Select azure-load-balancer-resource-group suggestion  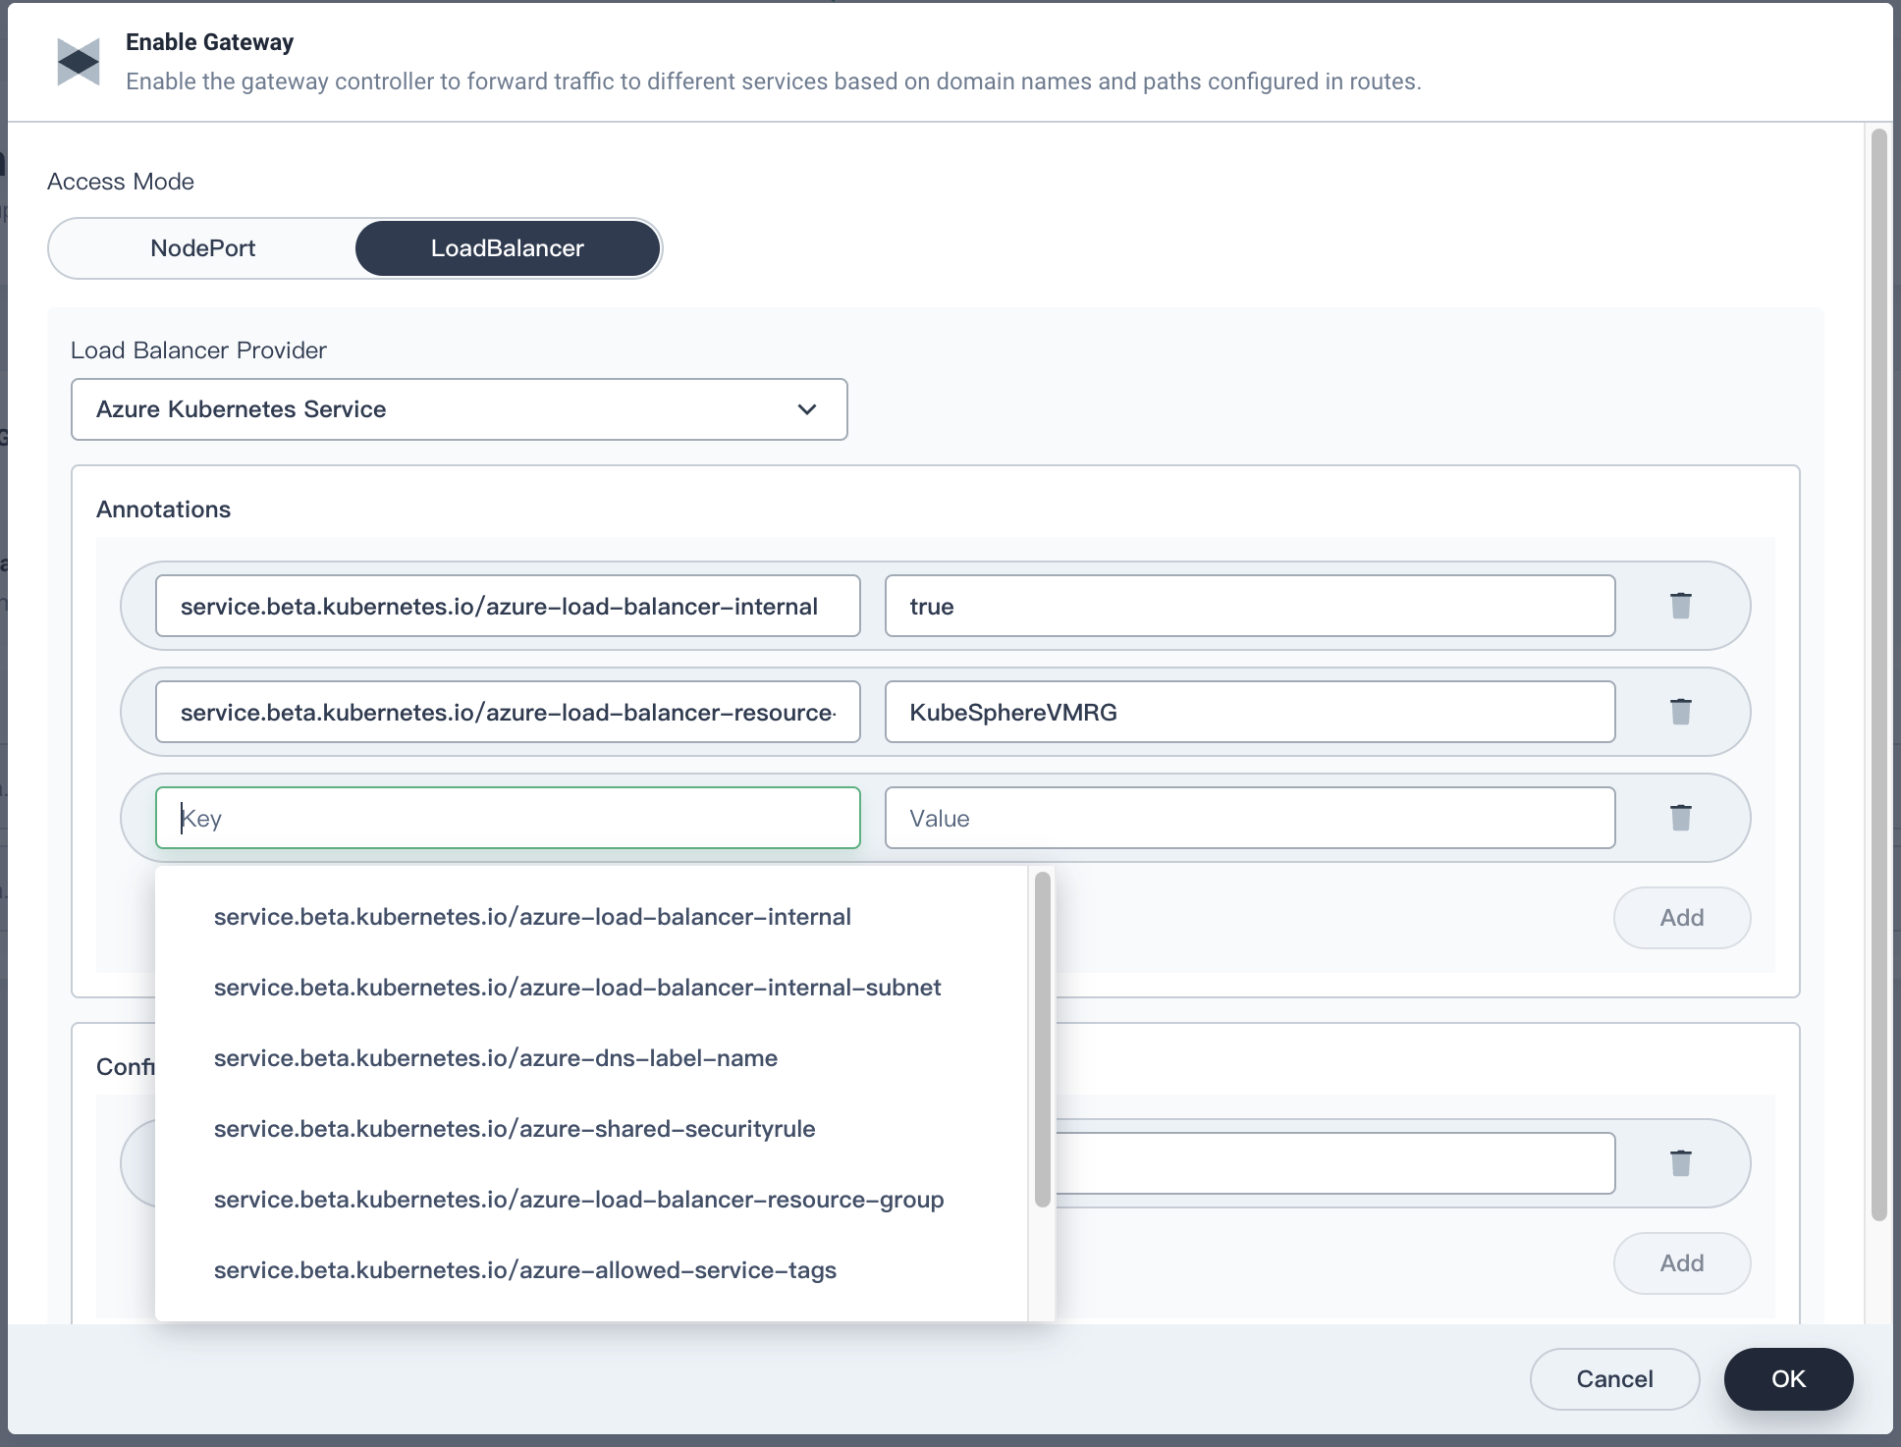click(579, 1199)
